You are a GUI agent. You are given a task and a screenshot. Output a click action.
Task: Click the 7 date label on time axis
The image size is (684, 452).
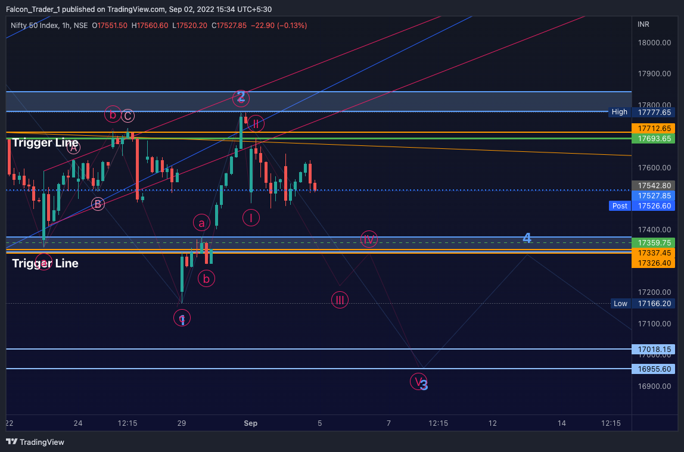[388, 423]
